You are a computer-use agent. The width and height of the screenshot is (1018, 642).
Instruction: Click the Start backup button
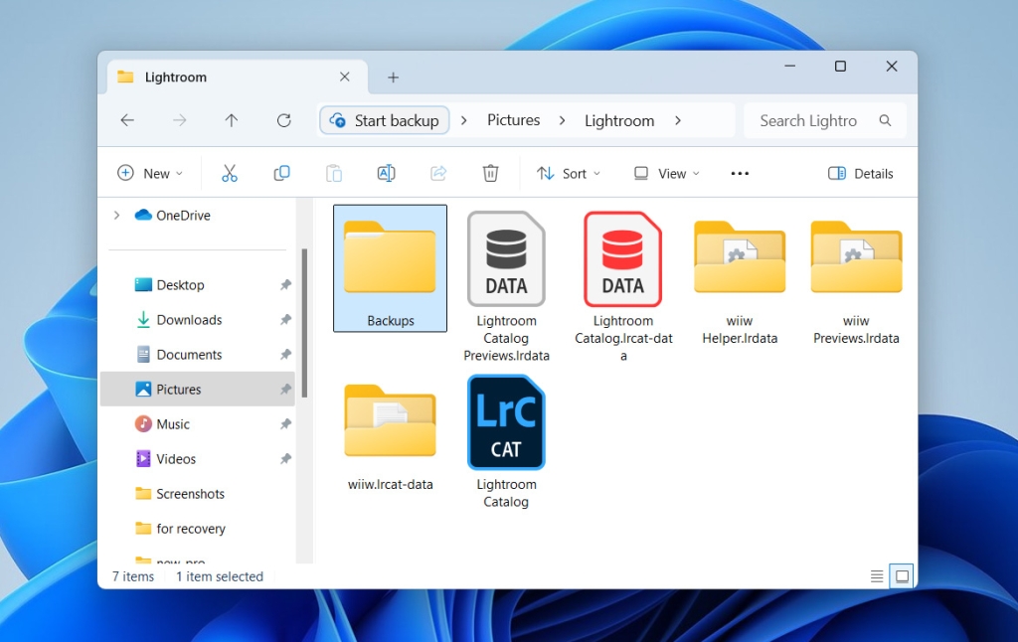click(384, 119)
